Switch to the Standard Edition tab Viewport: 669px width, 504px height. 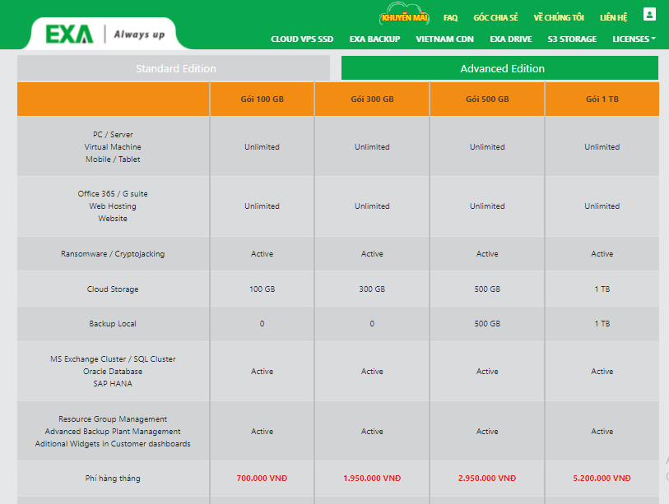176,68
